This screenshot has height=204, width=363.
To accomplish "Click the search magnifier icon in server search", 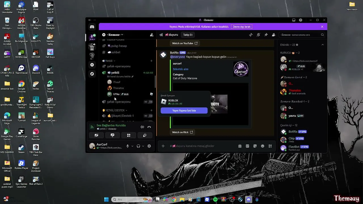I will [x=322, y=35].
